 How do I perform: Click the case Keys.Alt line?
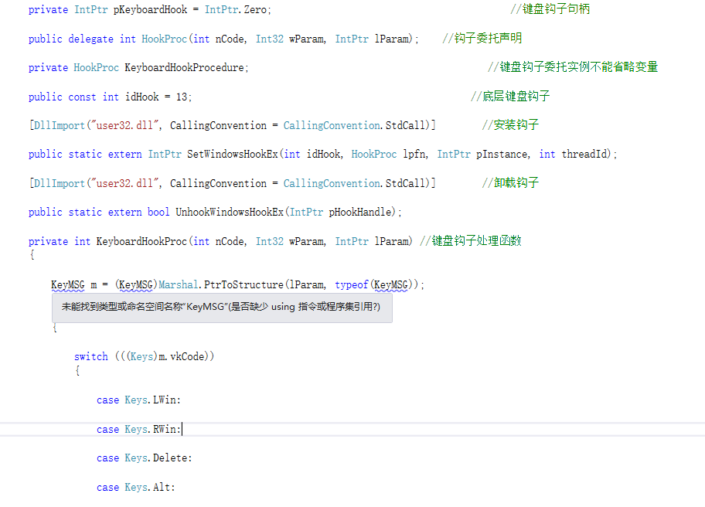pos(136,487)
